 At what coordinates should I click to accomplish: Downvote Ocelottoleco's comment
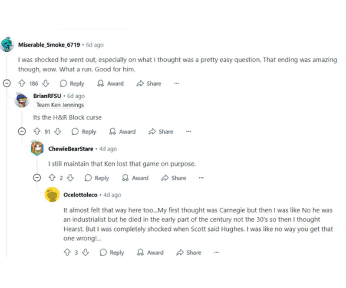85,253
